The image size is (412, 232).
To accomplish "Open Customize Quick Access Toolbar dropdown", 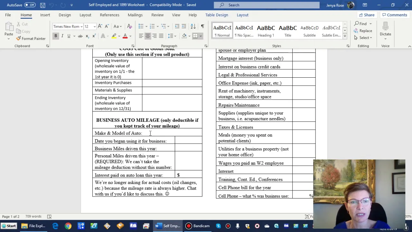I will [71, 5].
